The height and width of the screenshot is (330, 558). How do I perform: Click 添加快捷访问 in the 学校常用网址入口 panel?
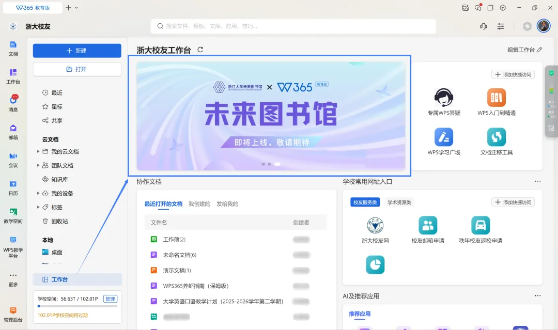pyautogui.click(x=513, y=202)
